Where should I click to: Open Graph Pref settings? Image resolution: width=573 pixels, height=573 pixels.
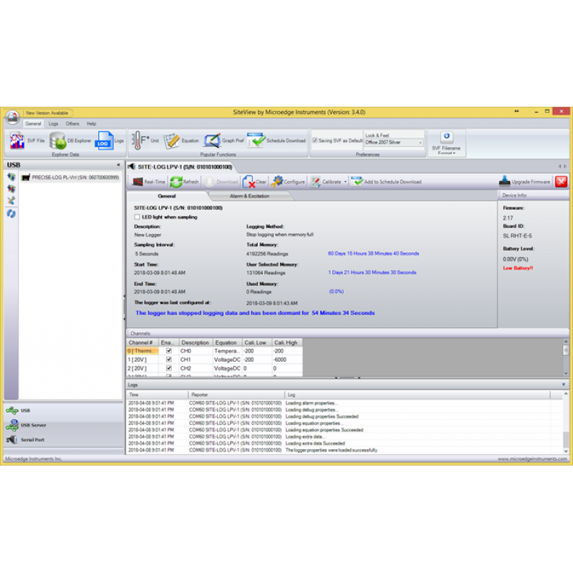coord(223,140)
